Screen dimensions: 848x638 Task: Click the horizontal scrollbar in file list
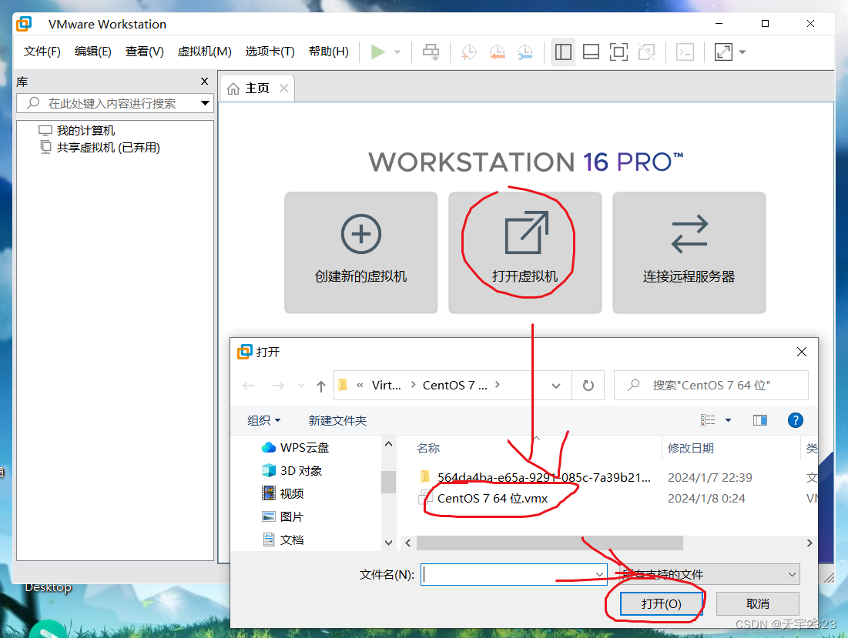pos(549,543)
